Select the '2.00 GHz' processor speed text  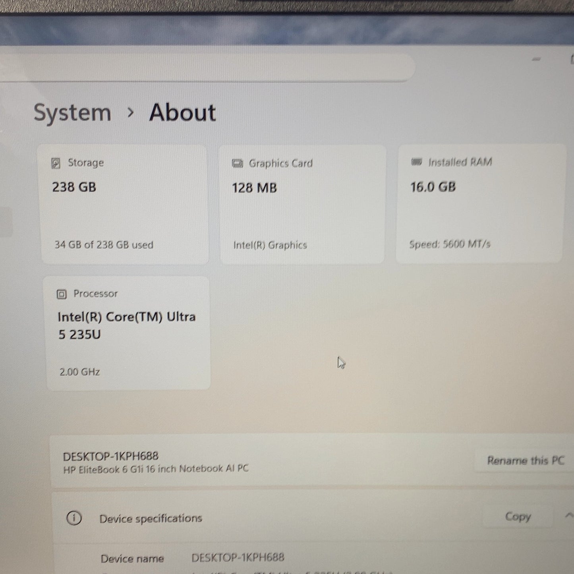[x=79, y=372]
